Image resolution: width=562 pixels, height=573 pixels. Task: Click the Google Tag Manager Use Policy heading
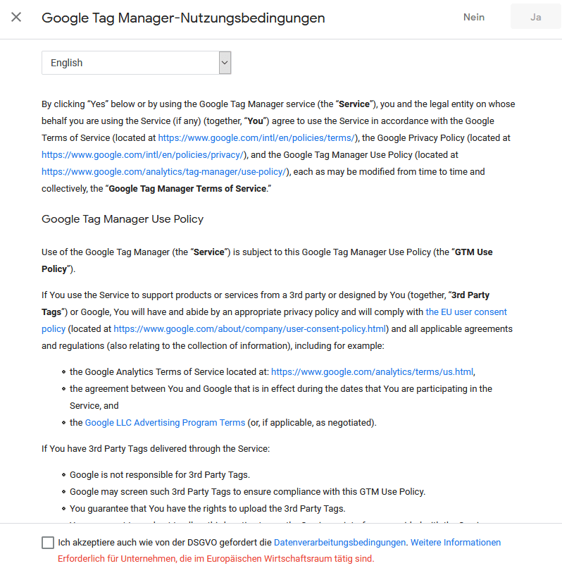tap(123, 219)
